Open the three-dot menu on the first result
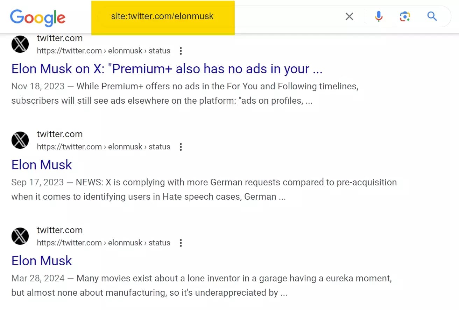Viewport: 459px width, 310px height. pyautogui.click(x=181, y=51)
